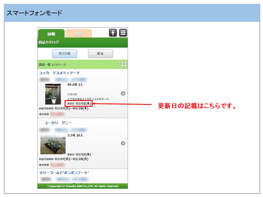Click the Toyoake Kaki copyright footer

tap(82, 186)
